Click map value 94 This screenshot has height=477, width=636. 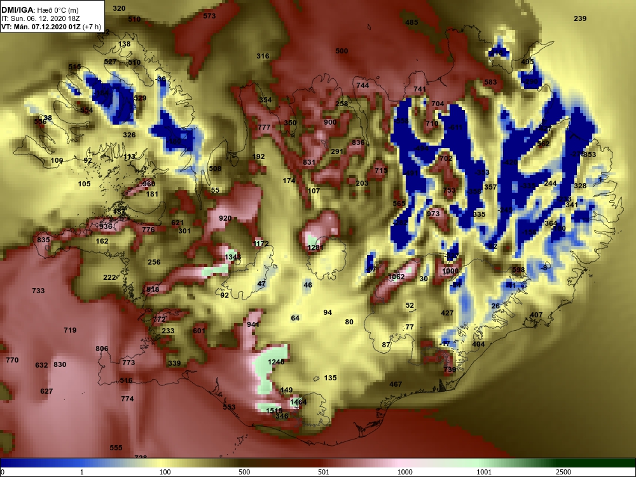click(x=328, y=312)
